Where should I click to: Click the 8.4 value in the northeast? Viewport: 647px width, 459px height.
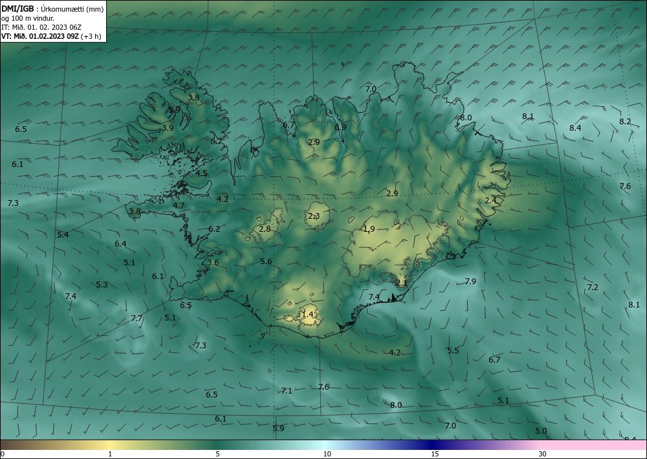pos(575,128)
